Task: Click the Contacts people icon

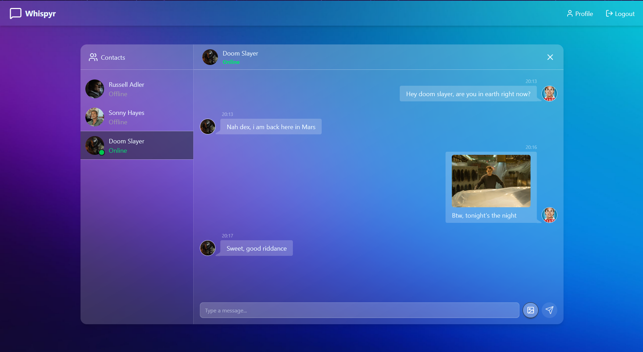Action: click(x=93, y=58)
